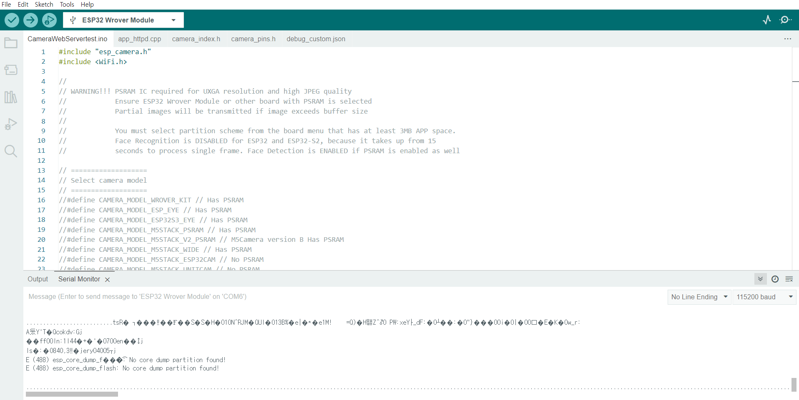Open the Search sidebar icon
The height and width of the screenshot is (400, 799).
11,151
